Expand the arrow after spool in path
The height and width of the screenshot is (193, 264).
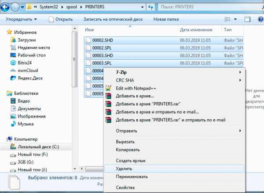(x=81, y=7)
